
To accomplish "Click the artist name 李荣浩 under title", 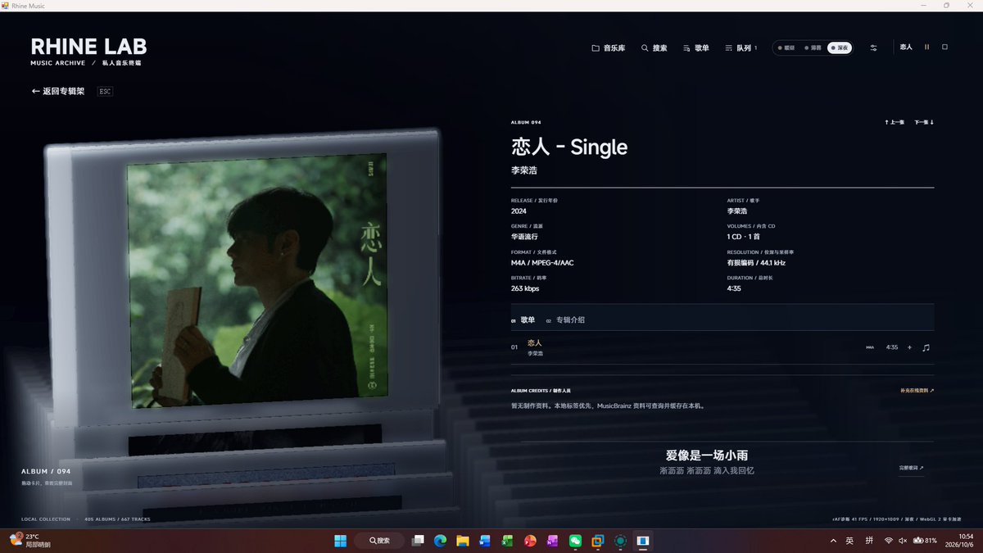I will [x=524, y=170].
